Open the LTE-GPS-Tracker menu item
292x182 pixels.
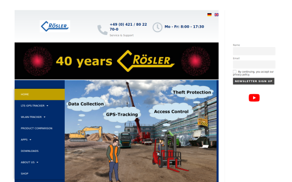pos(33,106)
